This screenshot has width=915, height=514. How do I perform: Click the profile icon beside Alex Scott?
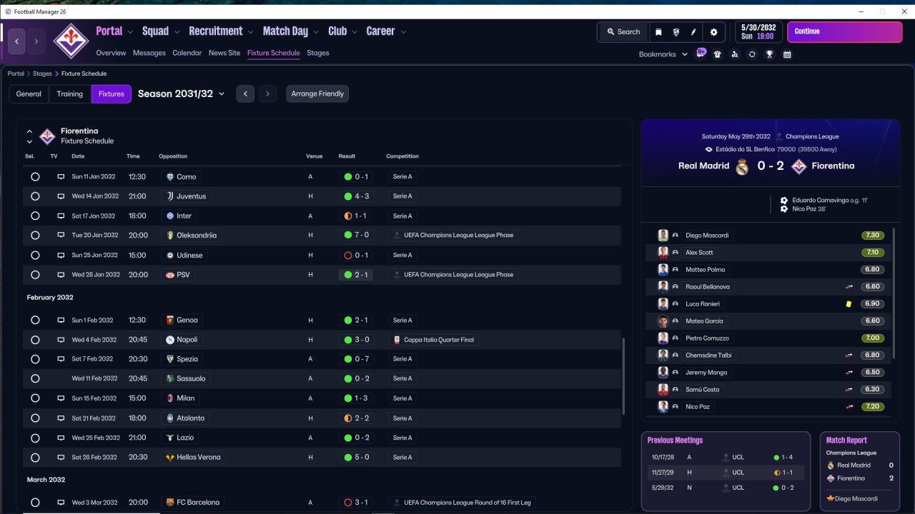click(676, 253)
